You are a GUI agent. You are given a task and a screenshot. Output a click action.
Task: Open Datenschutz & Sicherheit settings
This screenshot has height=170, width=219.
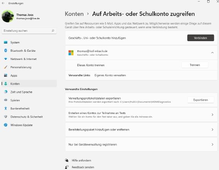coord(29,117)
